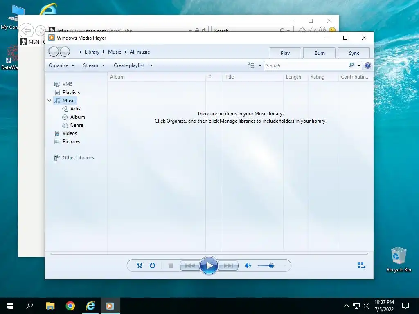
Task: Open the action center notifications icon
Action: pyautogui.click(x=405, y=306)
